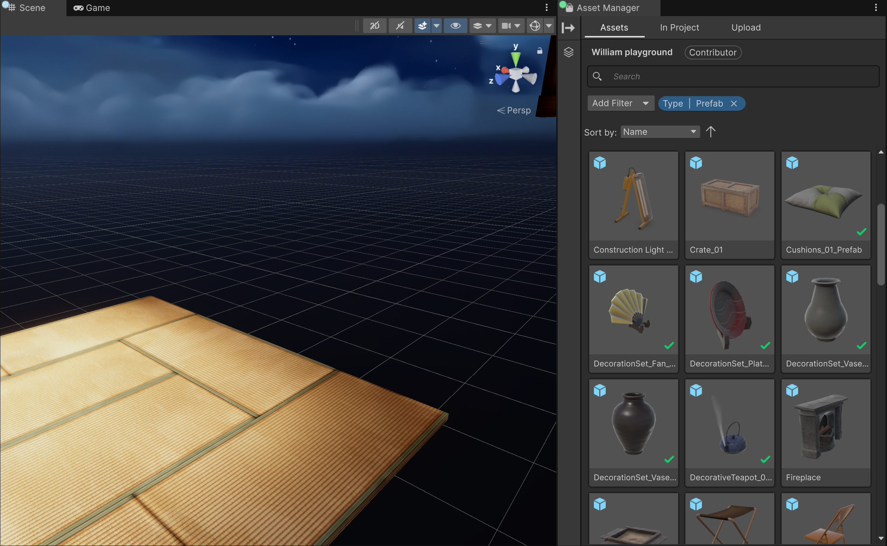
Task: Click the William playground project name
Action: tap(632, 52)
